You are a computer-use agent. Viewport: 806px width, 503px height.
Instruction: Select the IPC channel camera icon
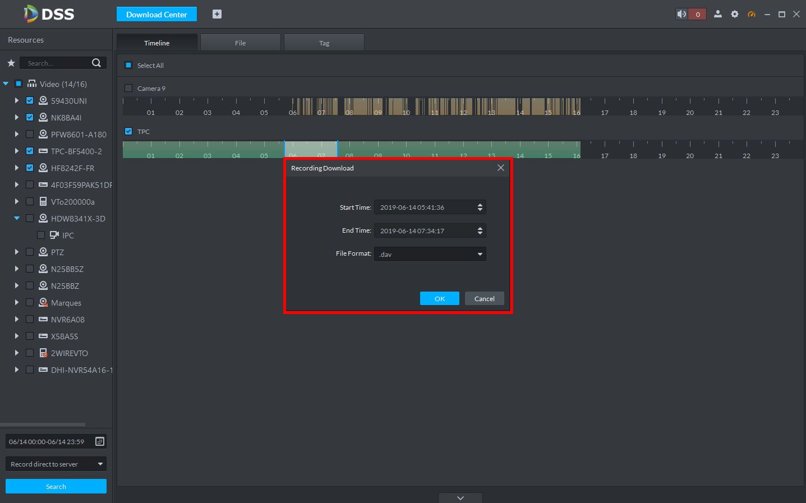pos(54,235)
